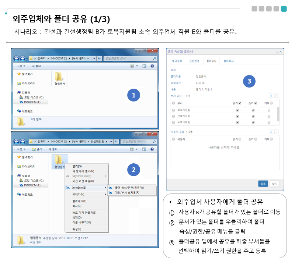Open the 구성 dropdown in window marked 1
Image resolution: width=295 pixels, height=263 pixels.
point(21,66)
